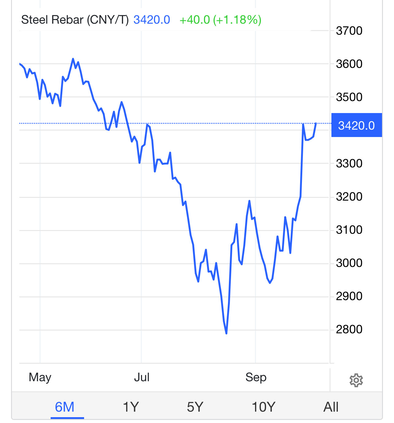The height and width of the screenshot is (423, 394).
Task: Click the Jul label on date axis
Action: pyautogui.click(x=142, y=377)
